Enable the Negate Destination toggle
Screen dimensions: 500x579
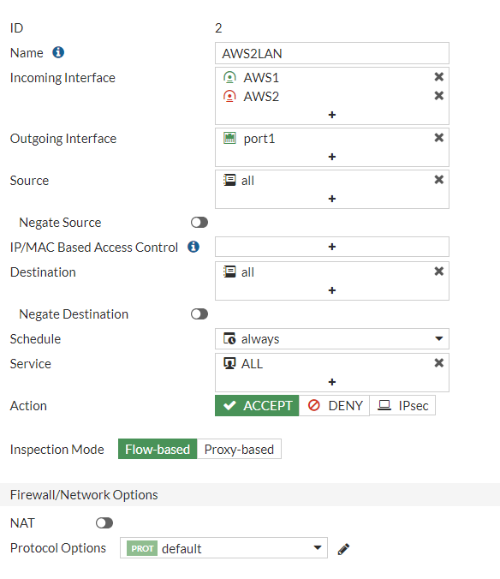point(199,313)
